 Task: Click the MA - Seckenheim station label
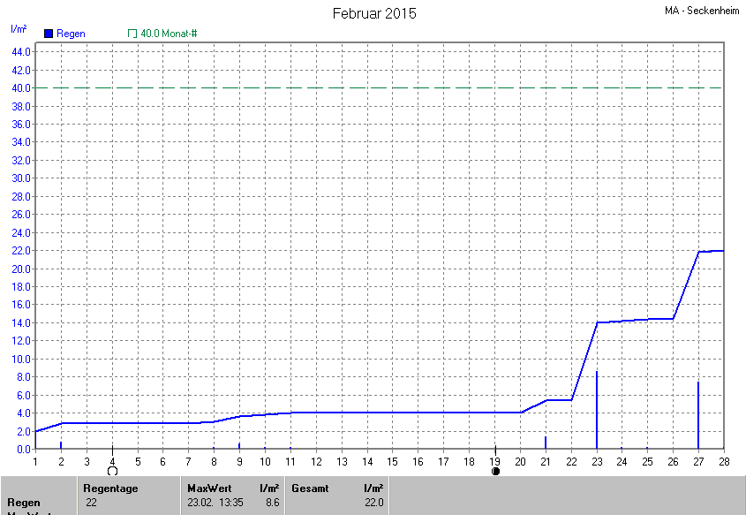[702, 11]
